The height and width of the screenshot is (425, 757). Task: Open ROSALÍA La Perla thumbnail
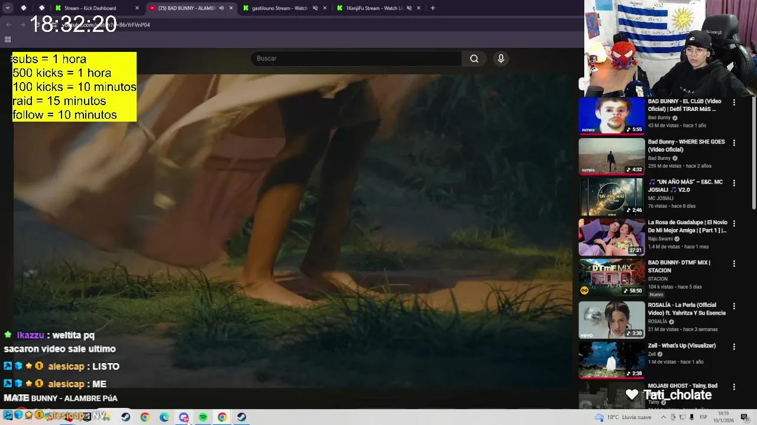[612, 320]
